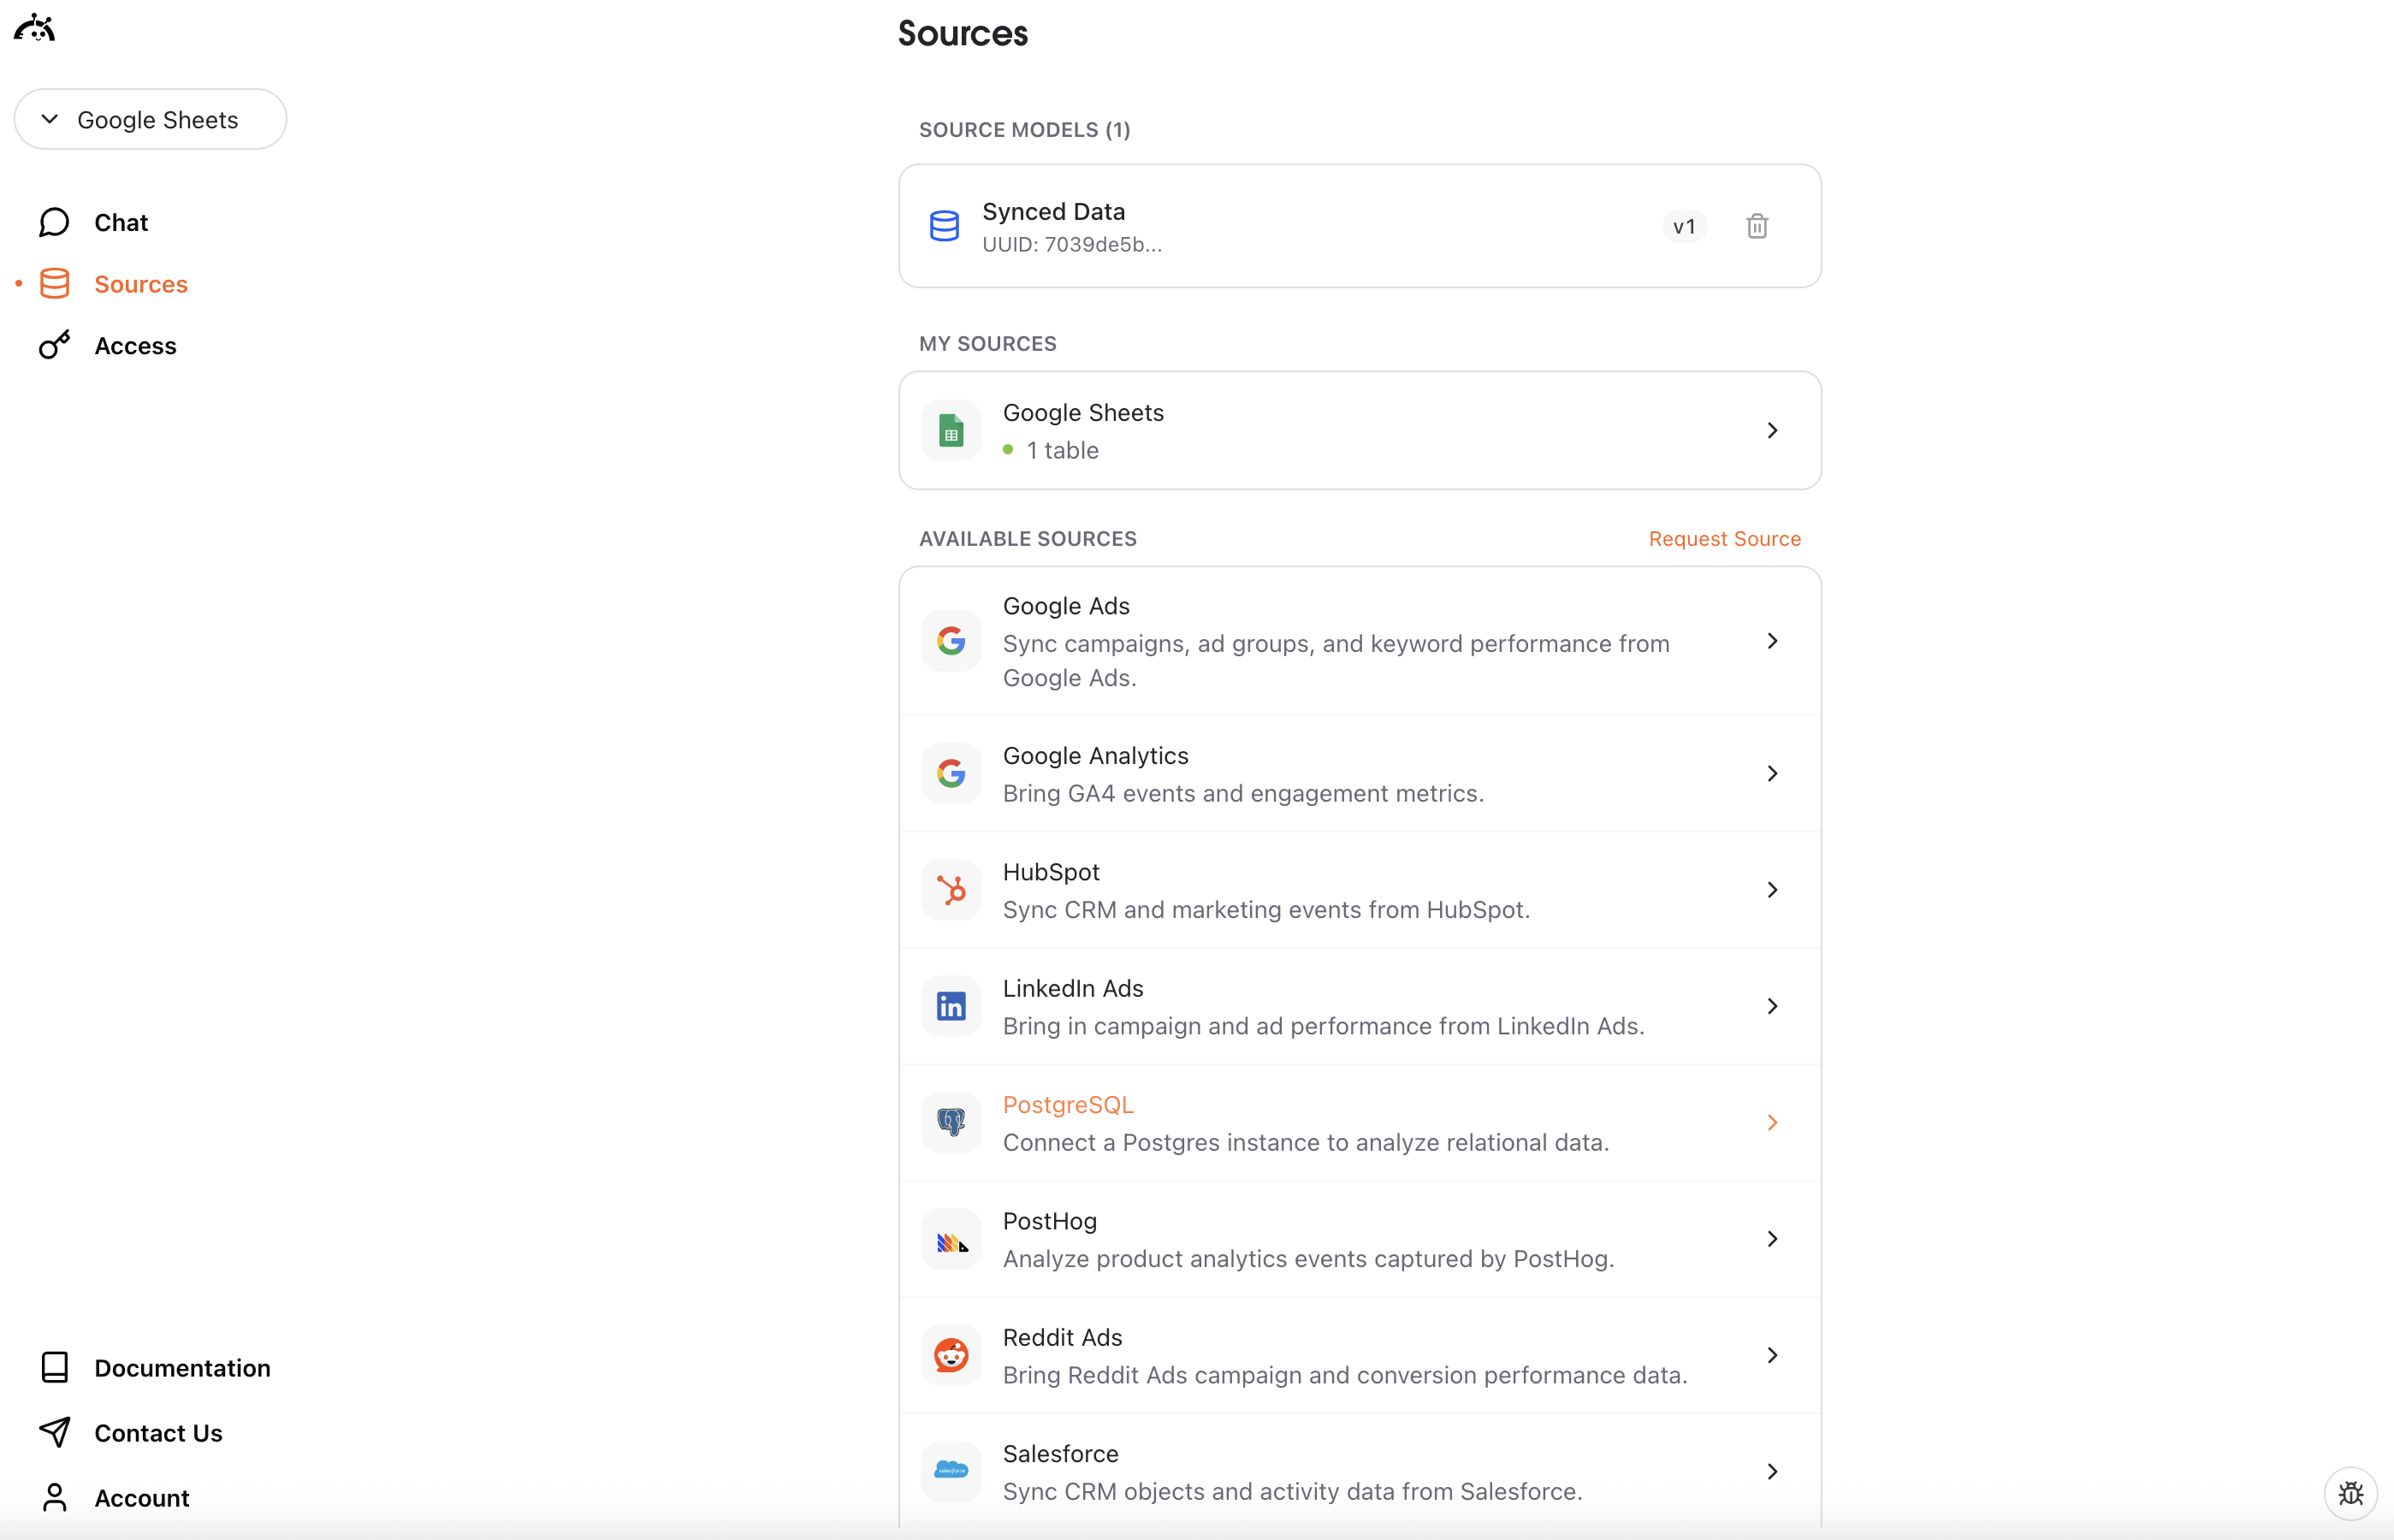Image resolution: width=2394 pixels, height=1540 pixels.
Task: Click the Google Sheets source icon
Action: 951,429
